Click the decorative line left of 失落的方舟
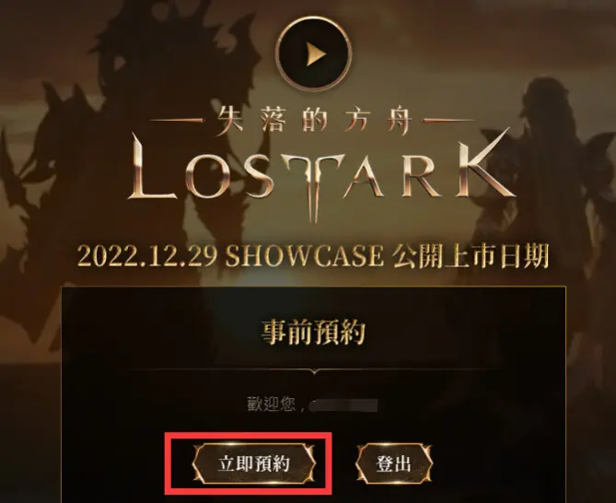Viewport: 616px width, 503px height. tap(178, 121)
